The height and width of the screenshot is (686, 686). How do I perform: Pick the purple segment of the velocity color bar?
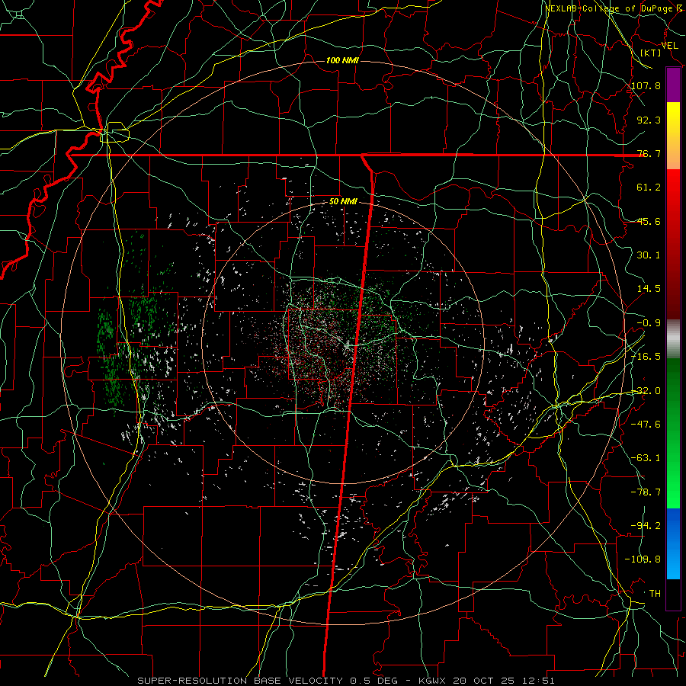(673, 85)
